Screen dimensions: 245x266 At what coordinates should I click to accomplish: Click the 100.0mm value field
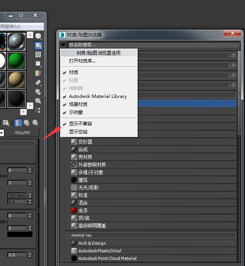[x=17, y=195]
